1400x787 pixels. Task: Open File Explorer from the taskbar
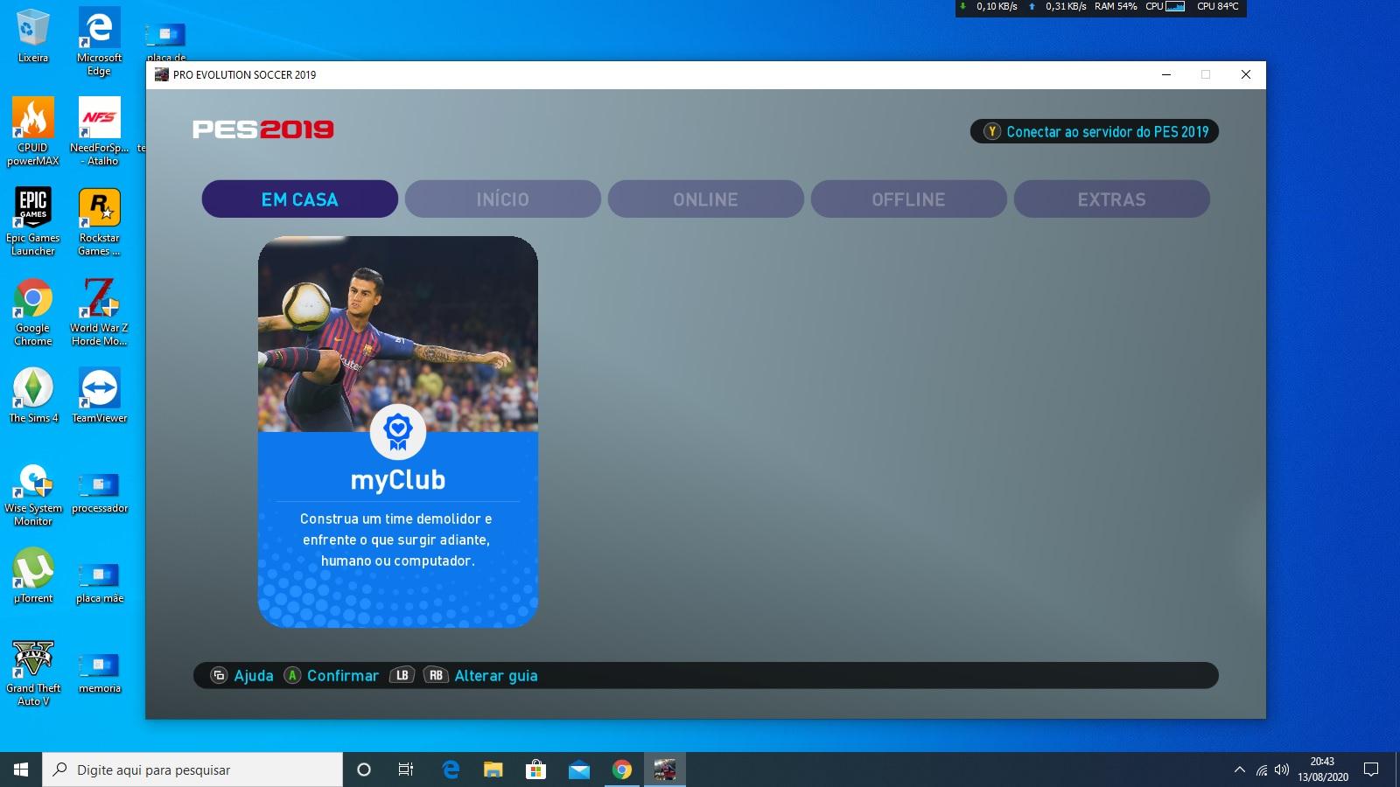(x=493, y=770)
